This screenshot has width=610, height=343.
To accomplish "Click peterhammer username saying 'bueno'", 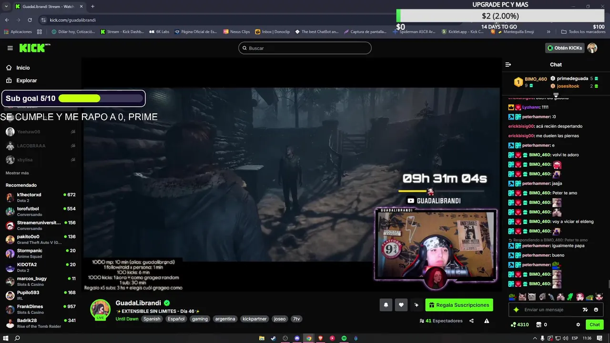I will tap(536, 255).
